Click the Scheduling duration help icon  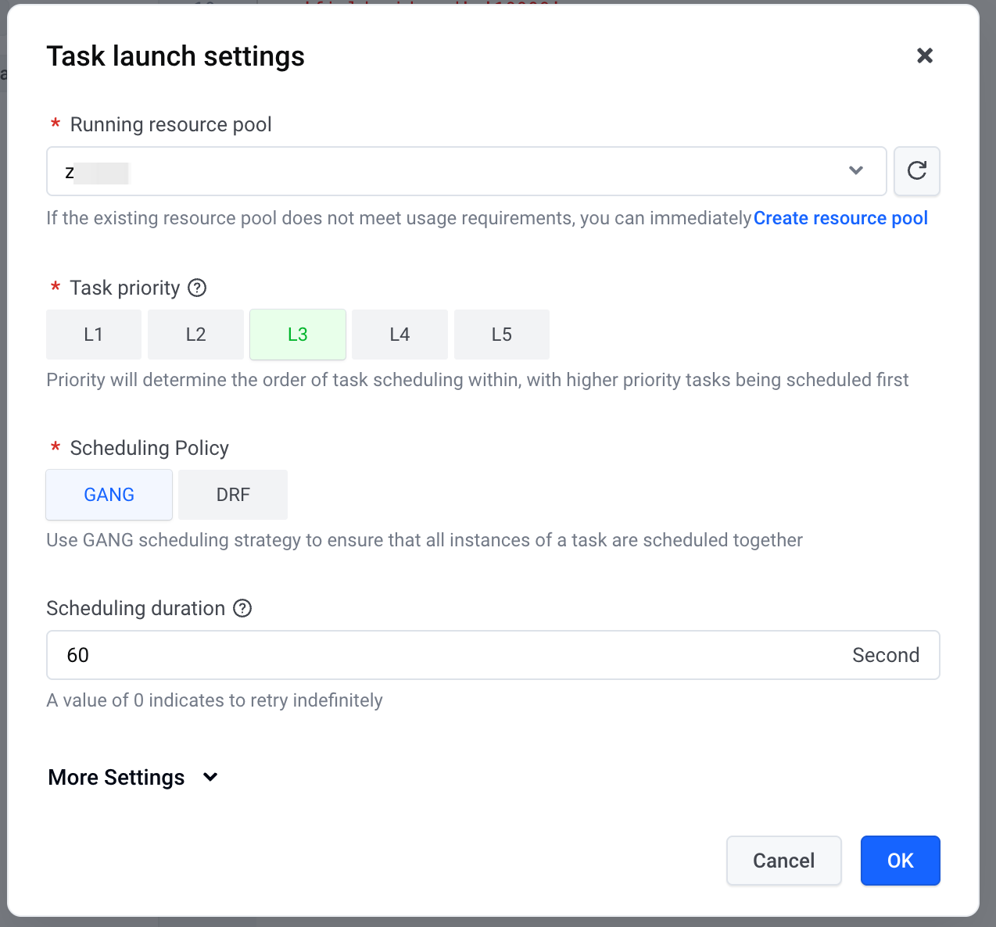point(243,608)
